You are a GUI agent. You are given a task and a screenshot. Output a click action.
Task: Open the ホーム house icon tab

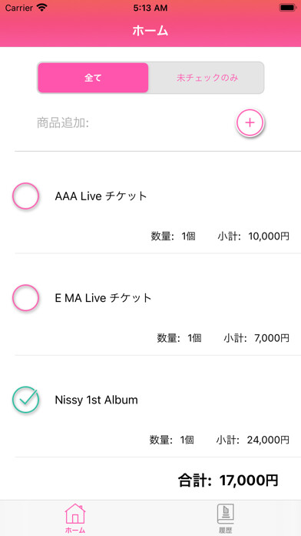coord(75,518)
